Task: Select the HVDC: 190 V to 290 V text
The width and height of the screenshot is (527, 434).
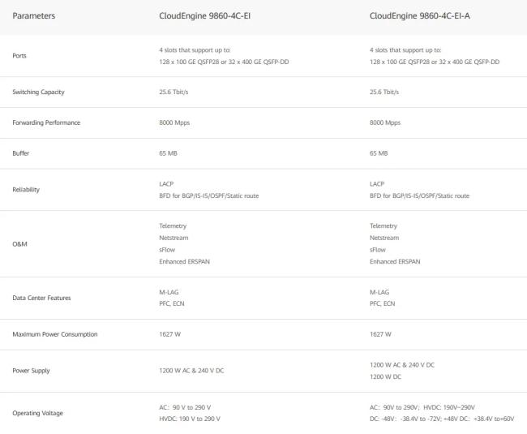Action: click(190, 419)
